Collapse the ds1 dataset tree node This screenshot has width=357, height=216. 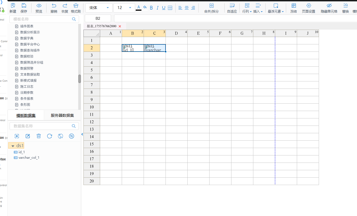[x=13, y=146]
